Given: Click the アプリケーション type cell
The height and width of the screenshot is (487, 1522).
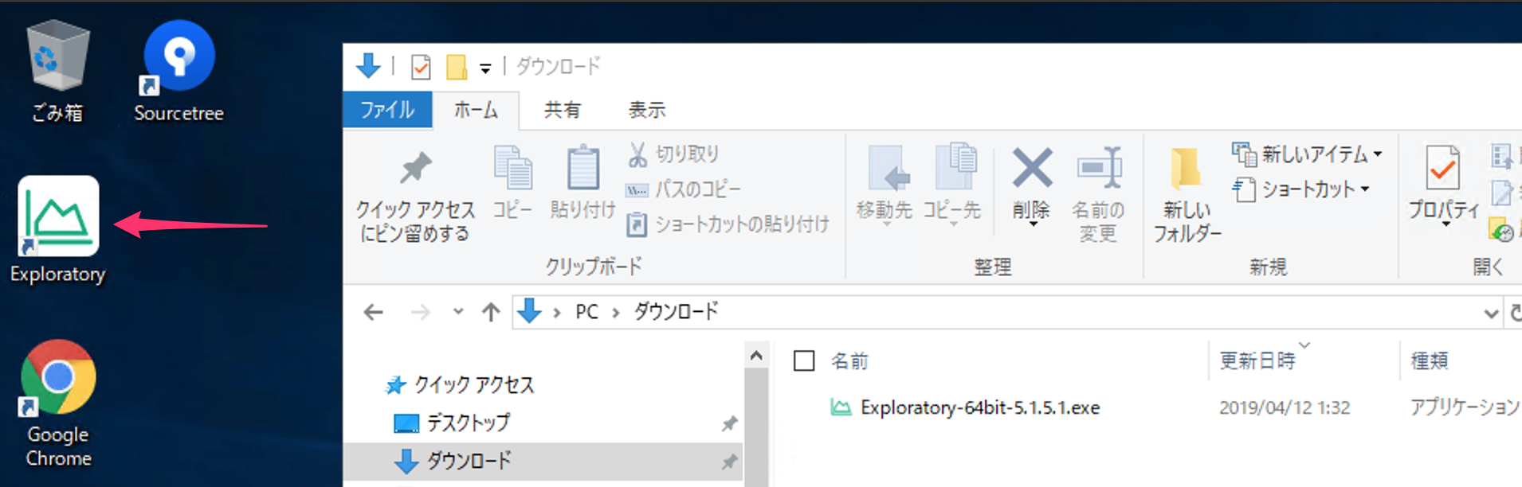Looking at the screenshot, I should (x=1465, y=407).
